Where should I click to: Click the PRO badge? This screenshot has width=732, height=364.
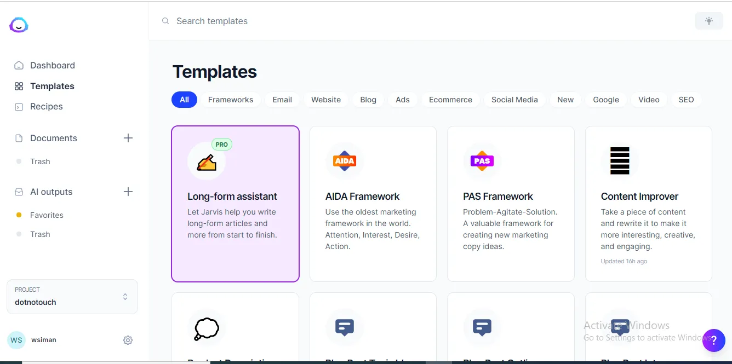222,145
